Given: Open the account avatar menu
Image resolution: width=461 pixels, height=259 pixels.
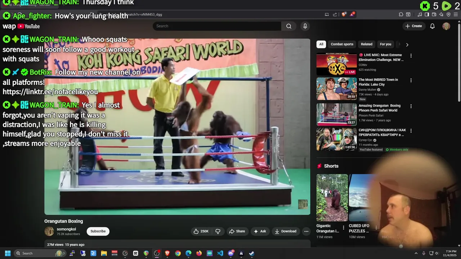Looking at the screenshot, I should [x=446, y=26].
